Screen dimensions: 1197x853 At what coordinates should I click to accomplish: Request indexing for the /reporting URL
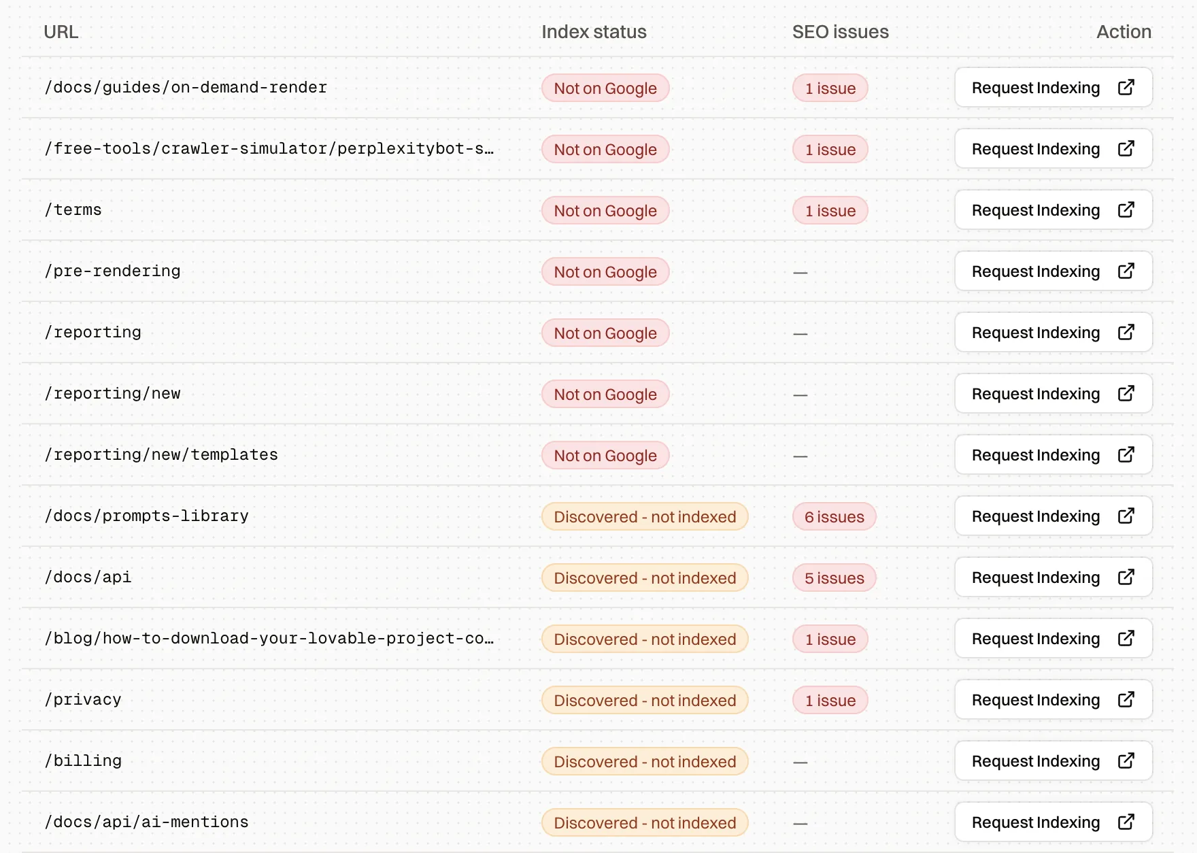(1053, 332)
